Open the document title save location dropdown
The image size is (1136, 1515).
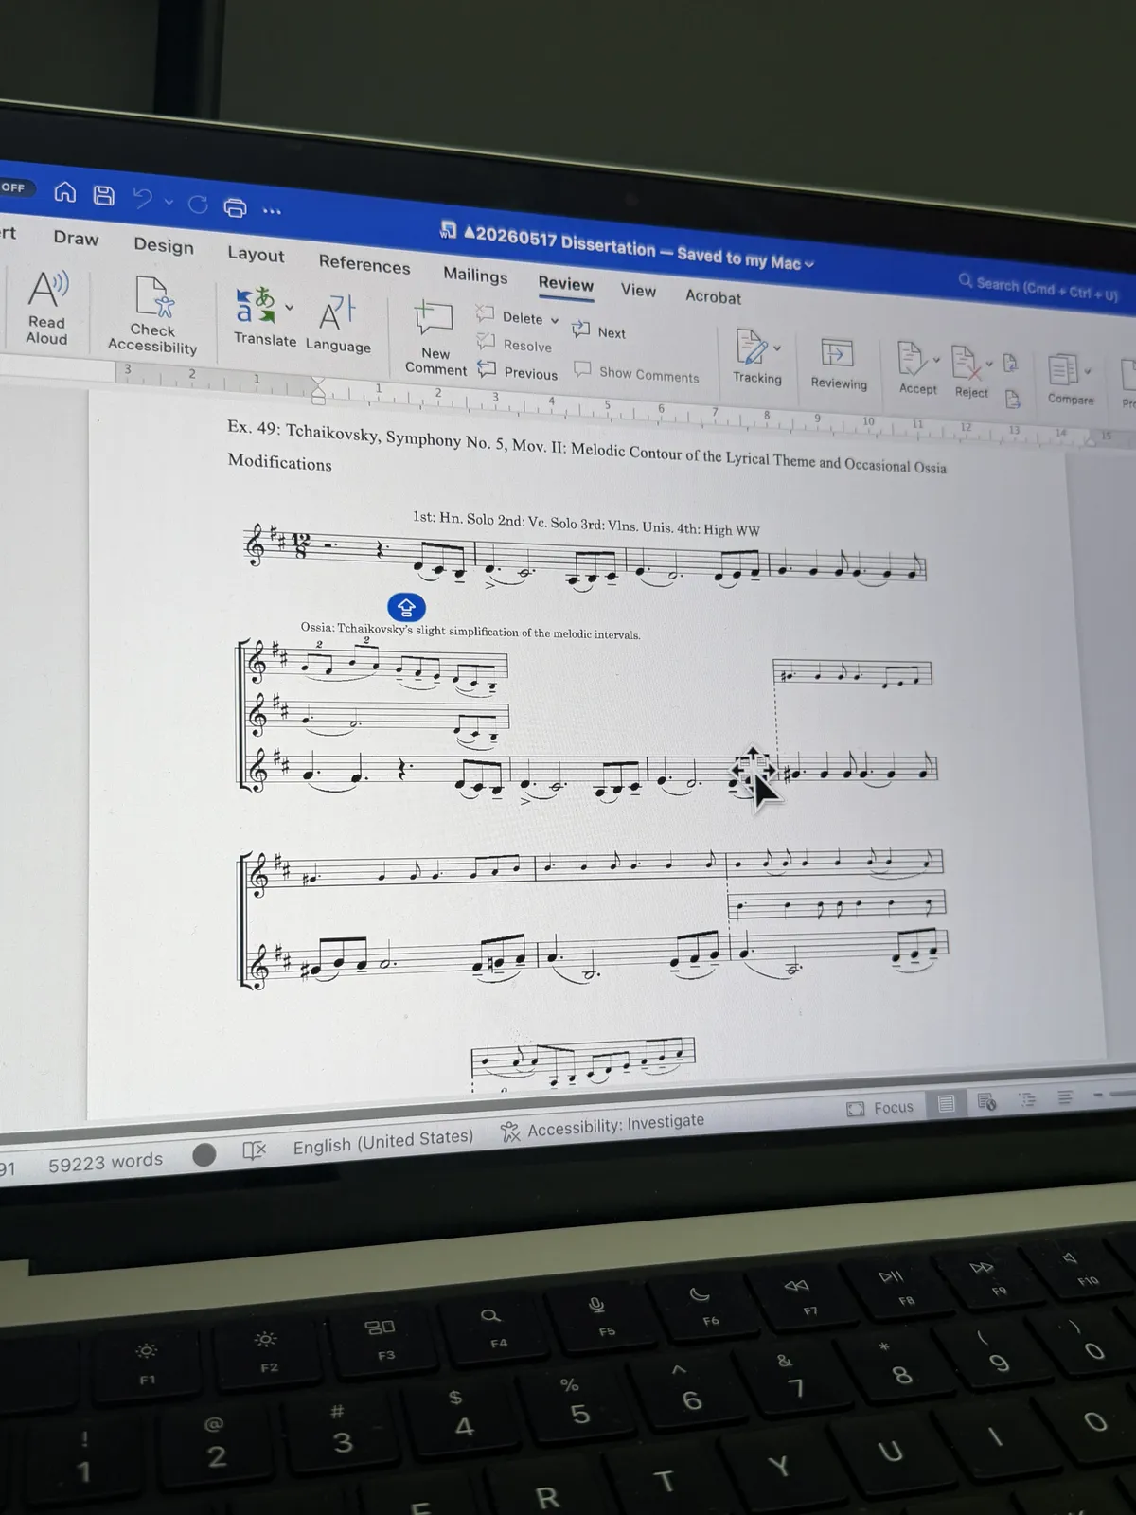point(809,264)
